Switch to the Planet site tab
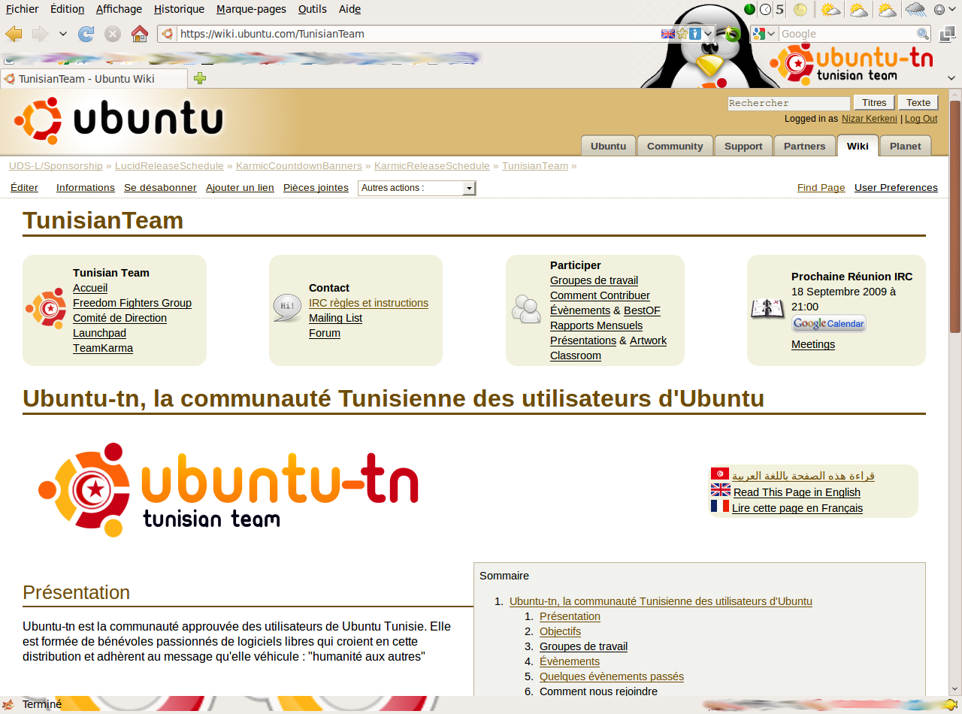 905,146
